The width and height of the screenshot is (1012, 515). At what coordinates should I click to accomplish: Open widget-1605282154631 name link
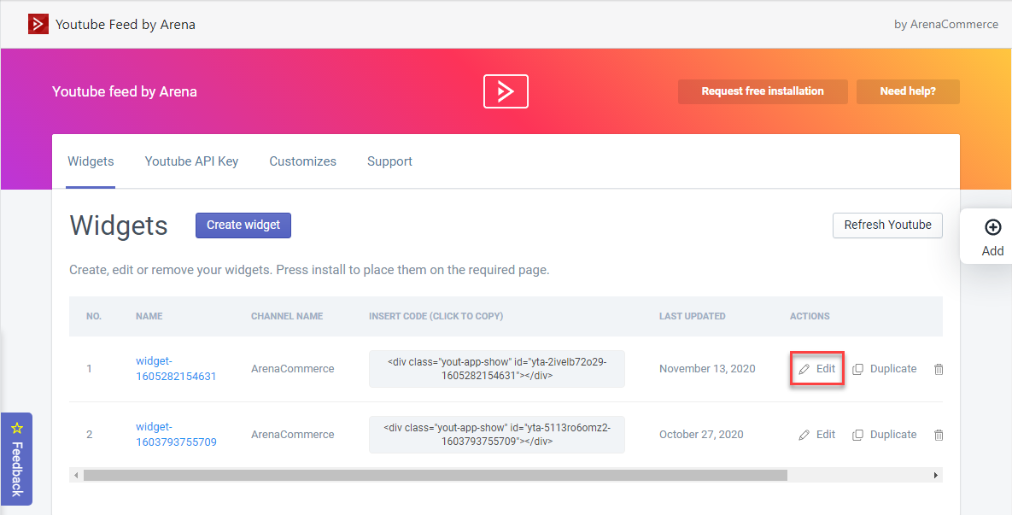[x=176, y=368]
